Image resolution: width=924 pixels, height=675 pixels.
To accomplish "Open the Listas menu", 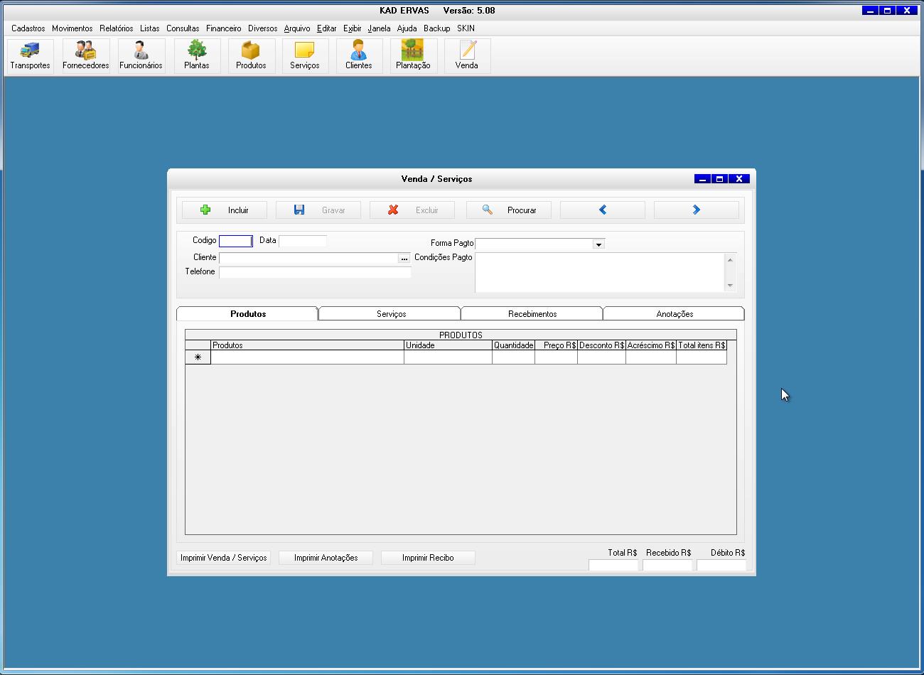I will (150, 28).
